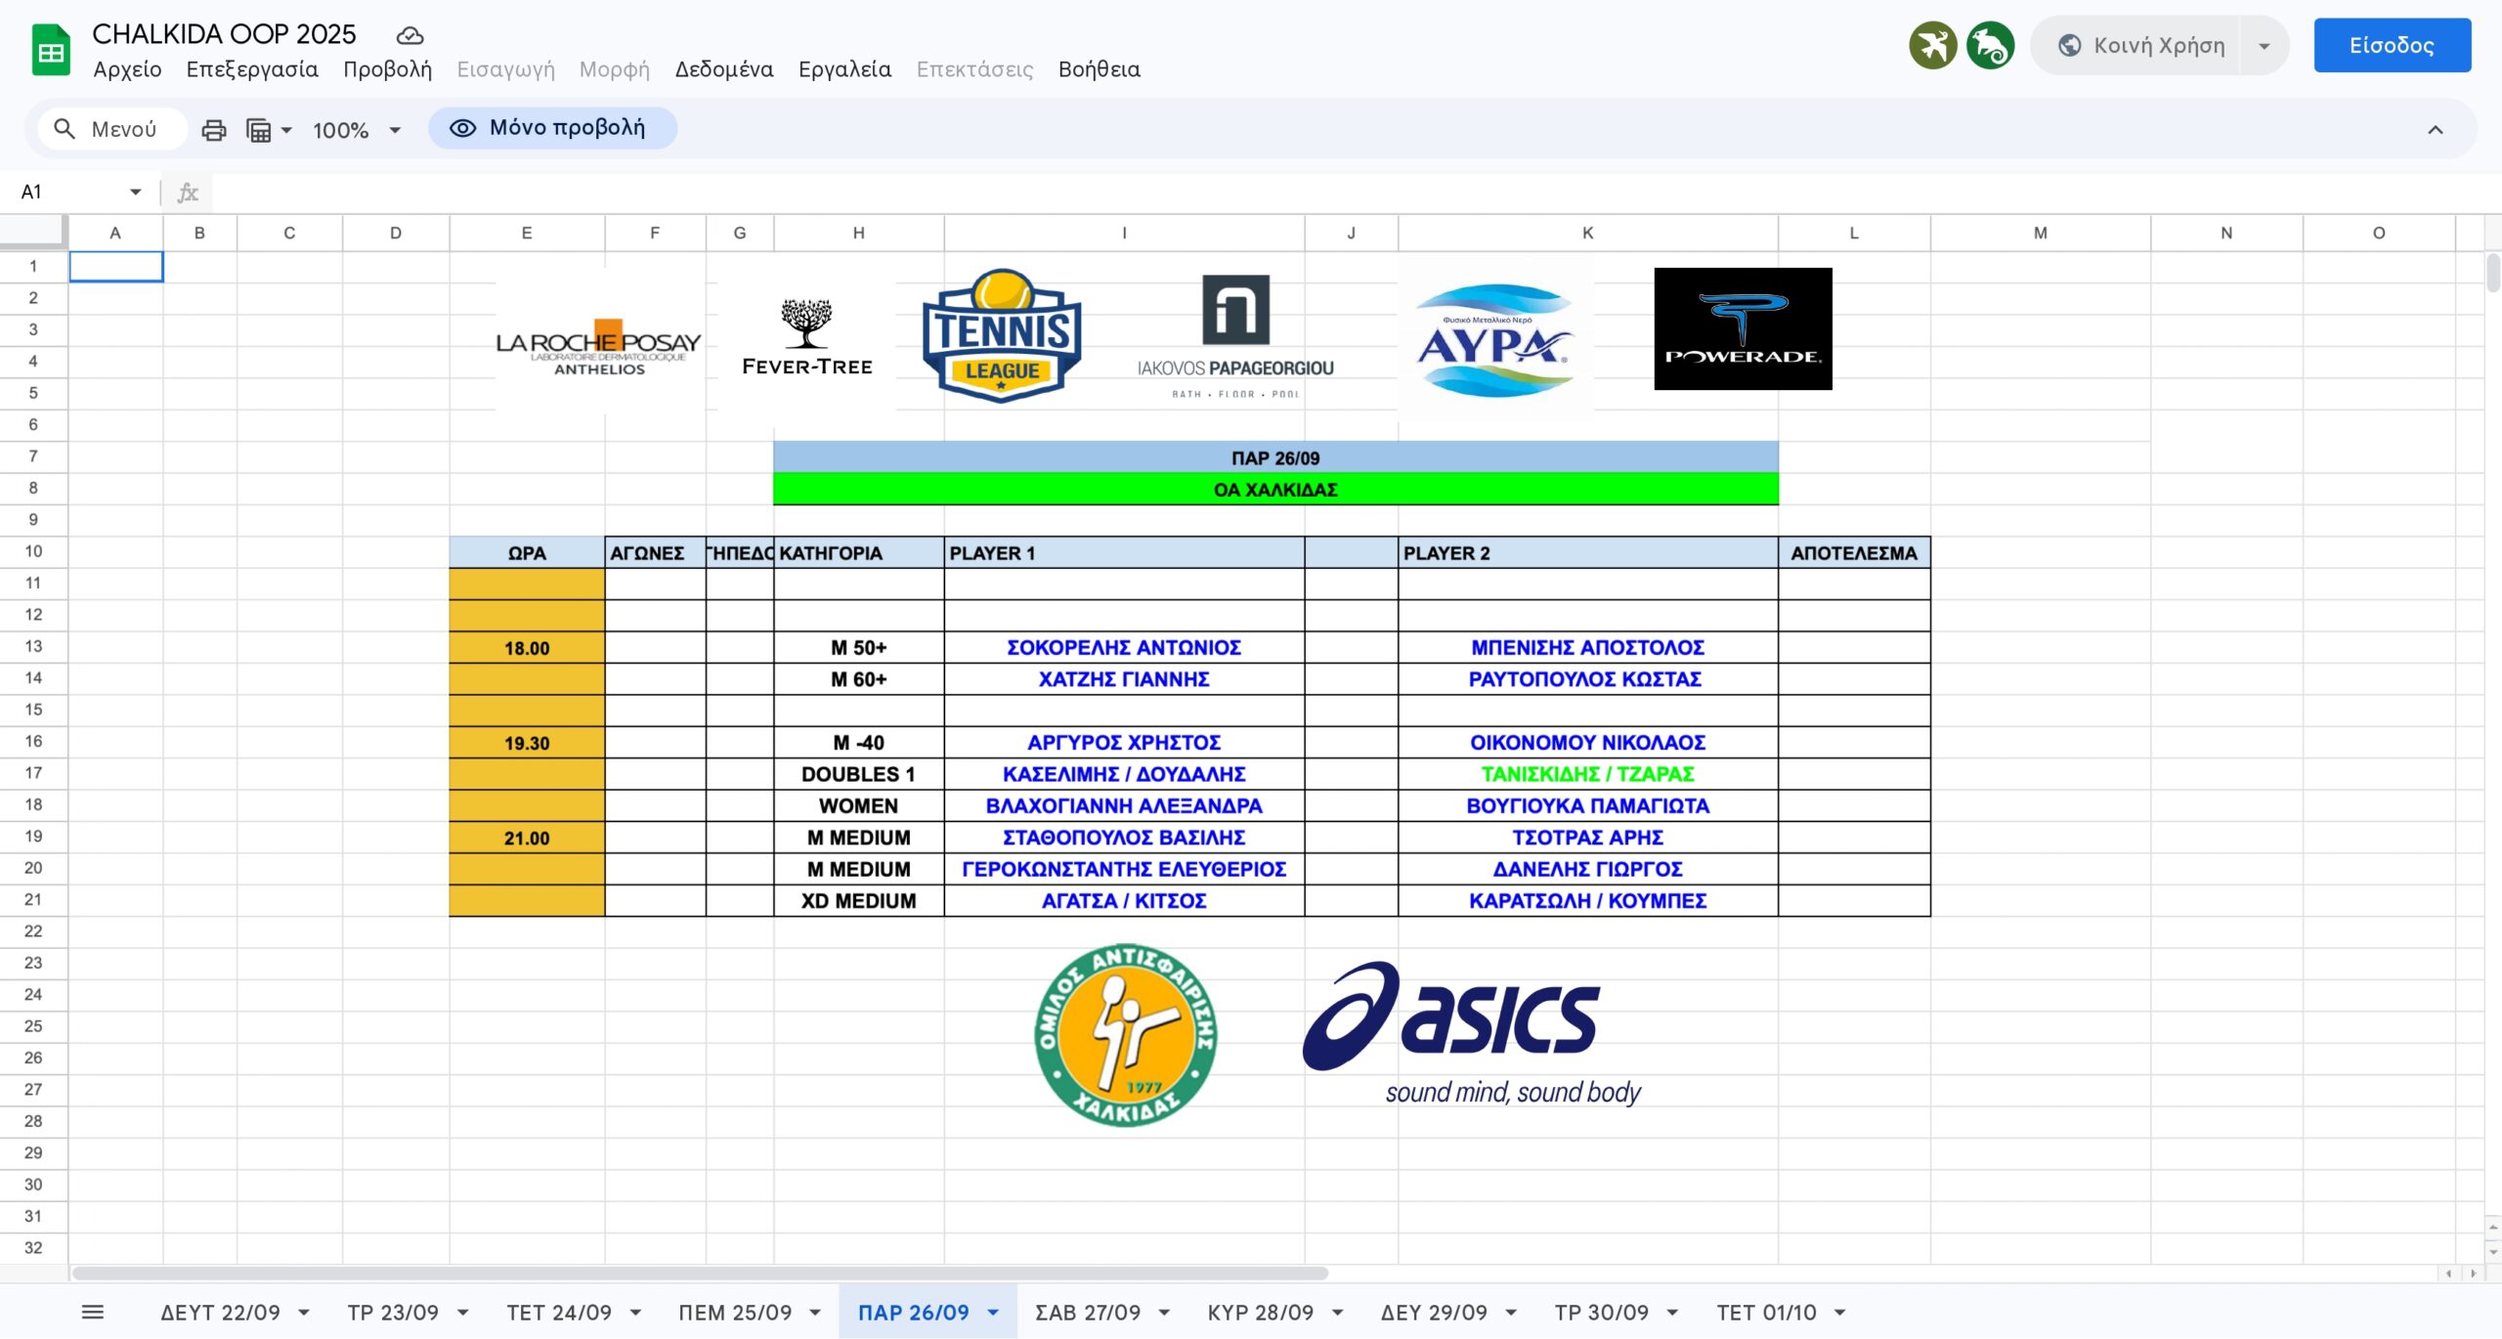Viewport: 2502px width, 1339px height.
Task: Open ΤΕΤ 01/10 tab options arrow
Action: coord(1839,1312)
